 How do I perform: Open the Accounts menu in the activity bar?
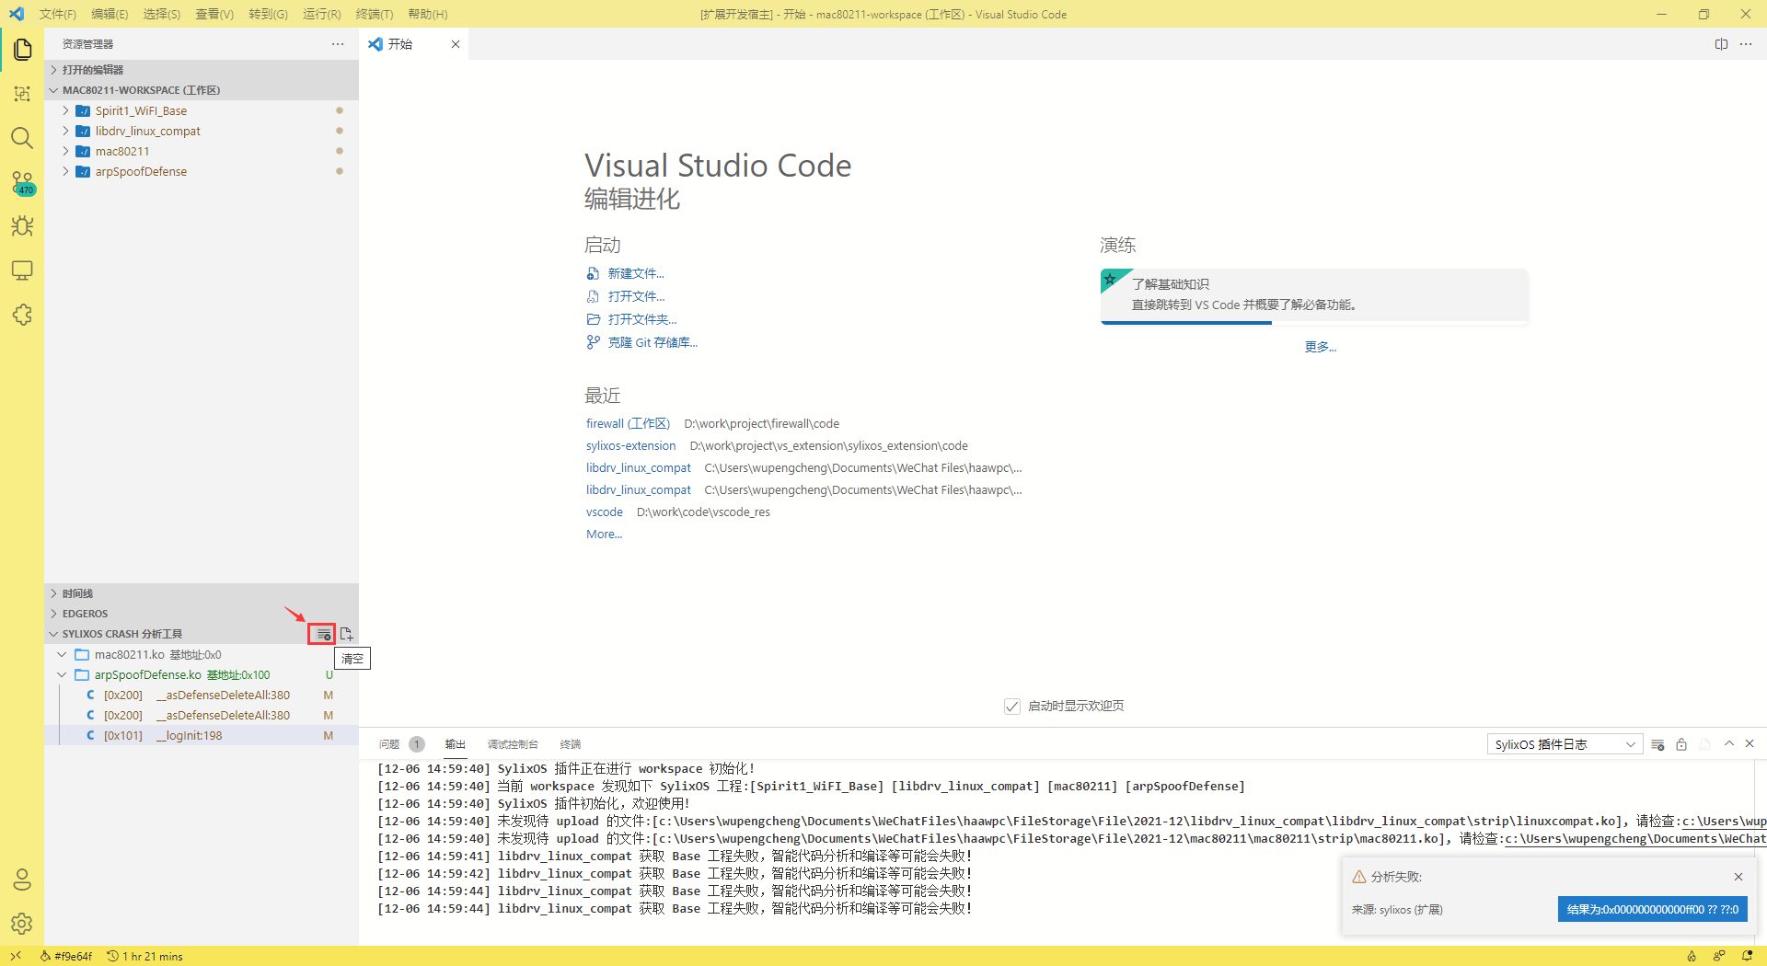click(x=22, y=880)
